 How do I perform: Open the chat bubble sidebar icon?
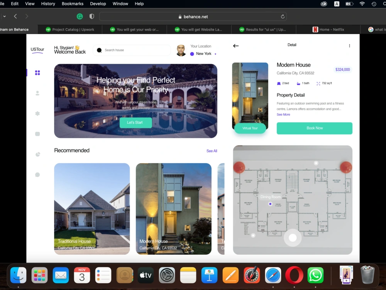coord(37,175)
